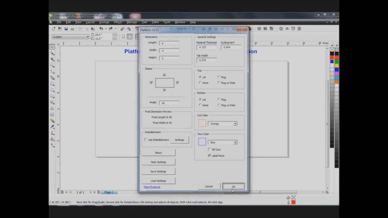
Task: Click the Clear Settings button
Action: click(x=158, y=162)
